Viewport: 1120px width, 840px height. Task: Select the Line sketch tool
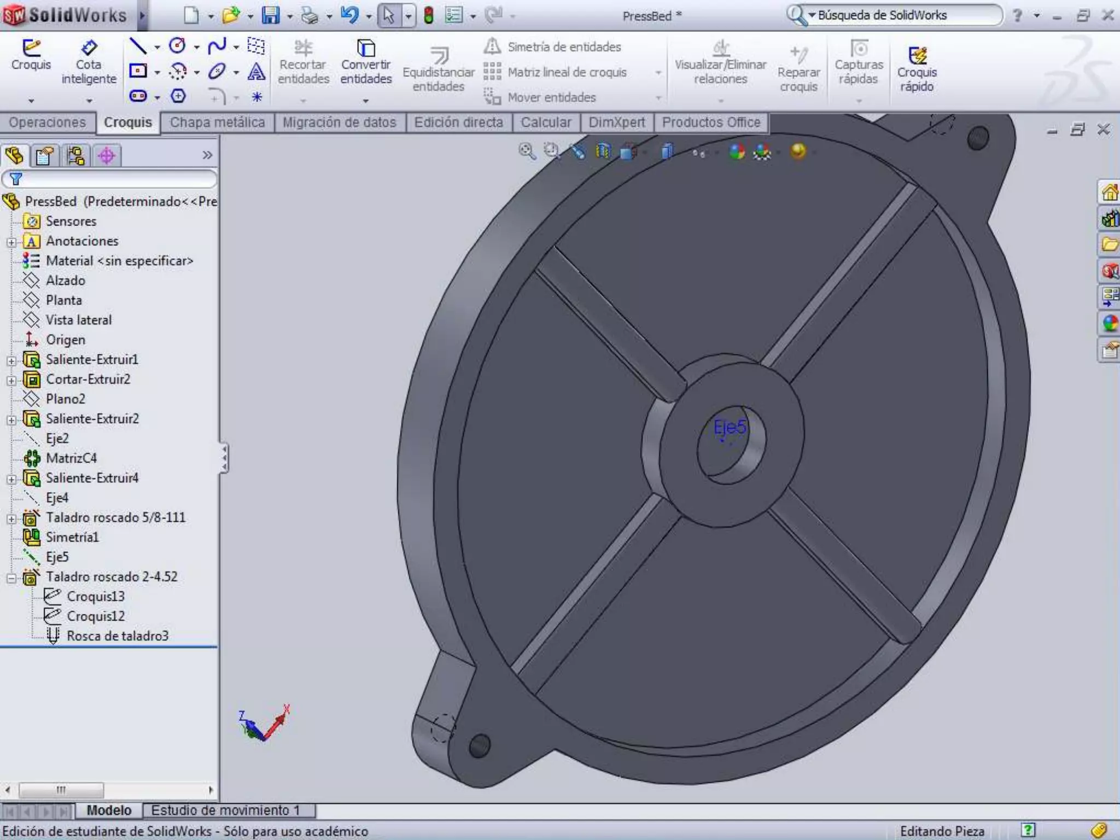tap(137, 46)
